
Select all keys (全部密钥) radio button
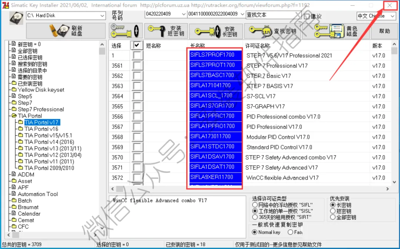[333, 217]
